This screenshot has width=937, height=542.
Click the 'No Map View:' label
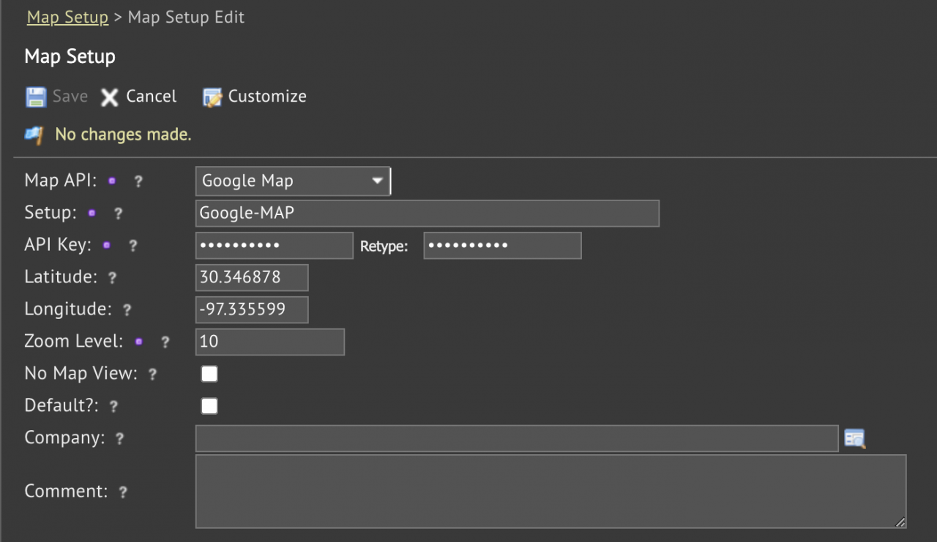(81, 374)
